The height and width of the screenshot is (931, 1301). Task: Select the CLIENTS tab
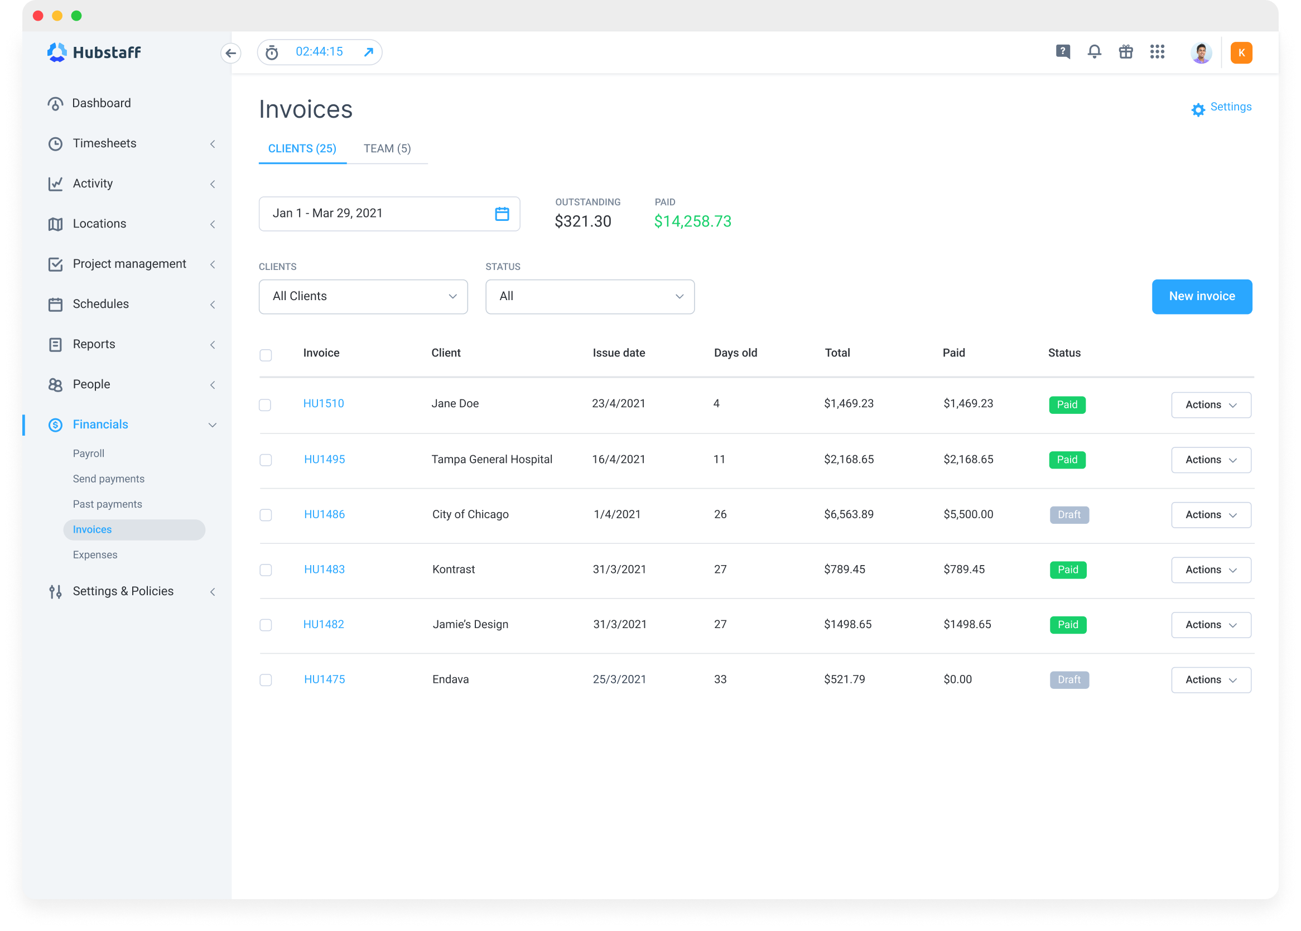(x=302, y=148)
